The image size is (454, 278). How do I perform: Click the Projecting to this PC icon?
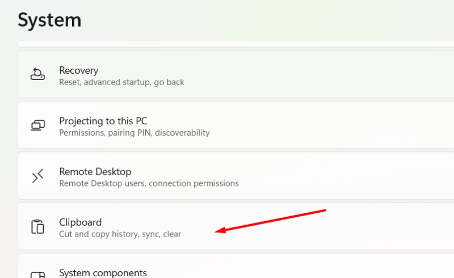coord(37,125)
